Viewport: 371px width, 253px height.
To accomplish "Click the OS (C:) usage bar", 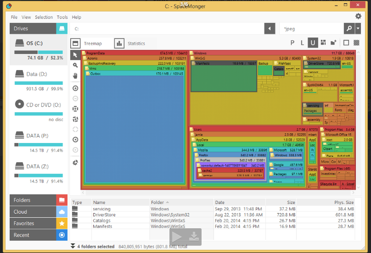I will (x=39, y=52).
